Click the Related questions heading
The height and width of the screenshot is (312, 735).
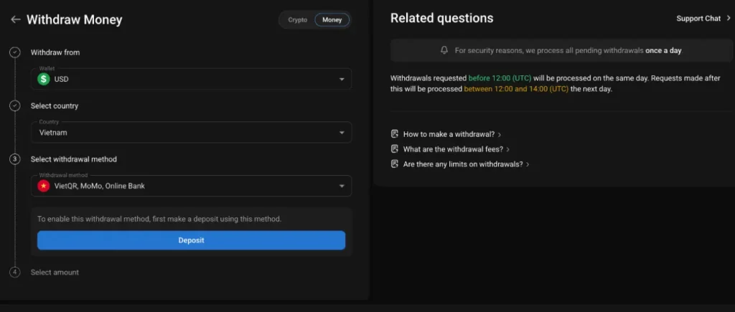[441, 18]
